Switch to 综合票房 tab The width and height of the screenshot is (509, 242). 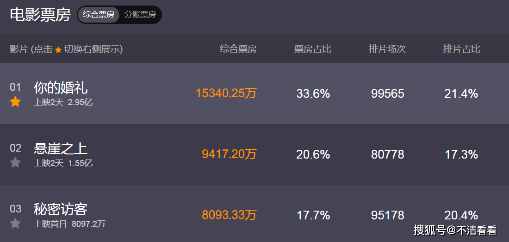(99, 15)
